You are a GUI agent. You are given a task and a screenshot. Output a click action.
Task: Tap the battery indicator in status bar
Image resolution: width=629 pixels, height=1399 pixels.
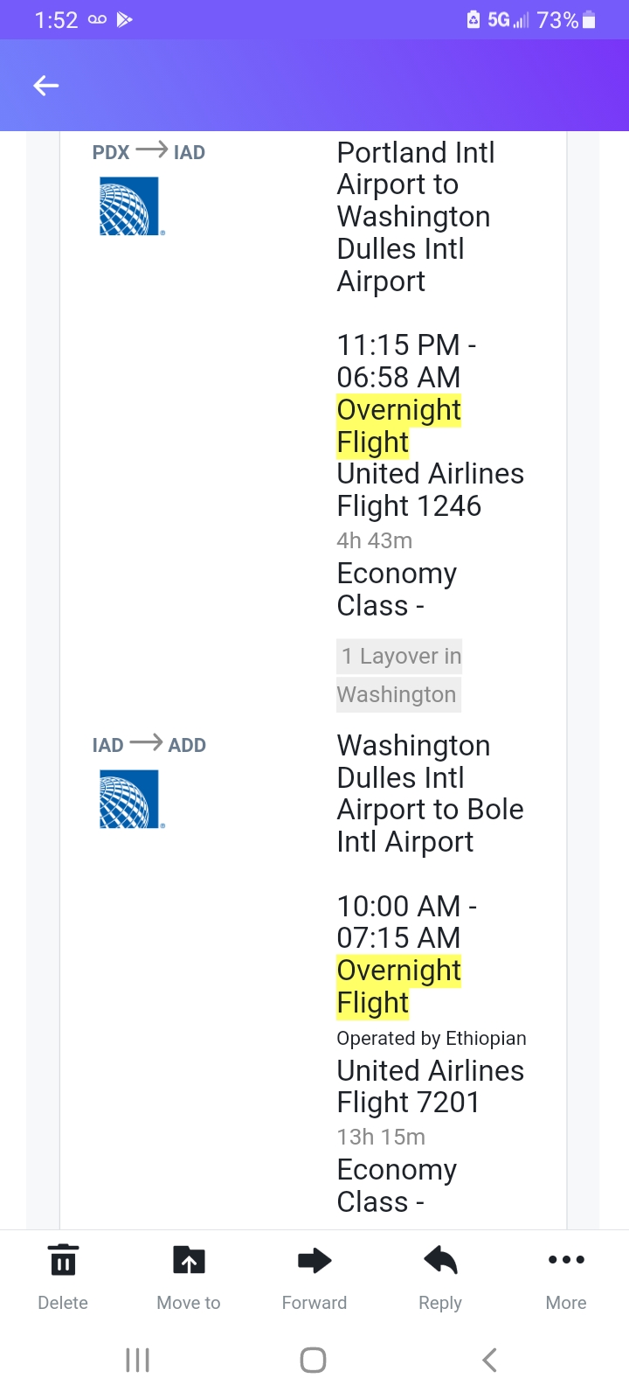pos(589,19)
